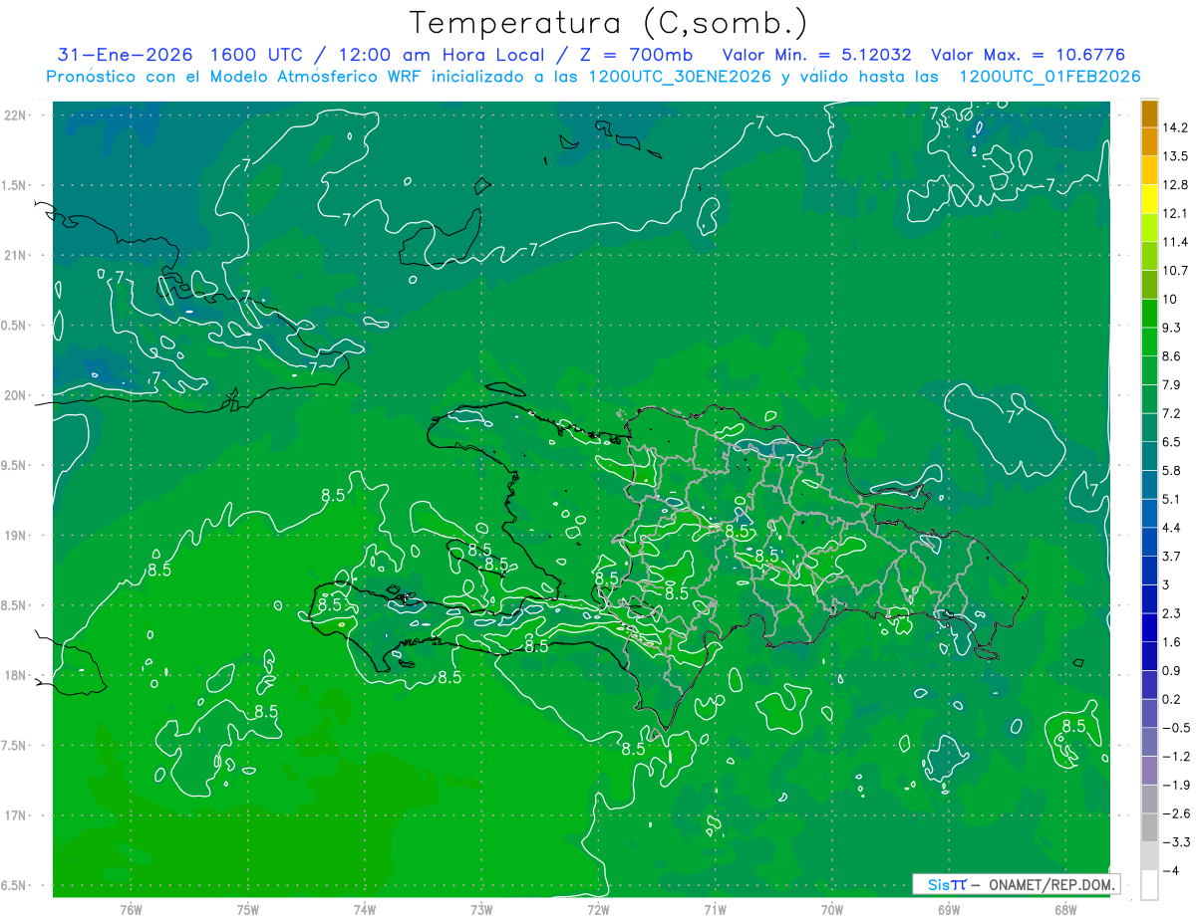The height and width of the screenshot is (923, 1196).
Task: Click the teal colorbar swatch between 6.5 and 5.8
Action: point(1149,456)
